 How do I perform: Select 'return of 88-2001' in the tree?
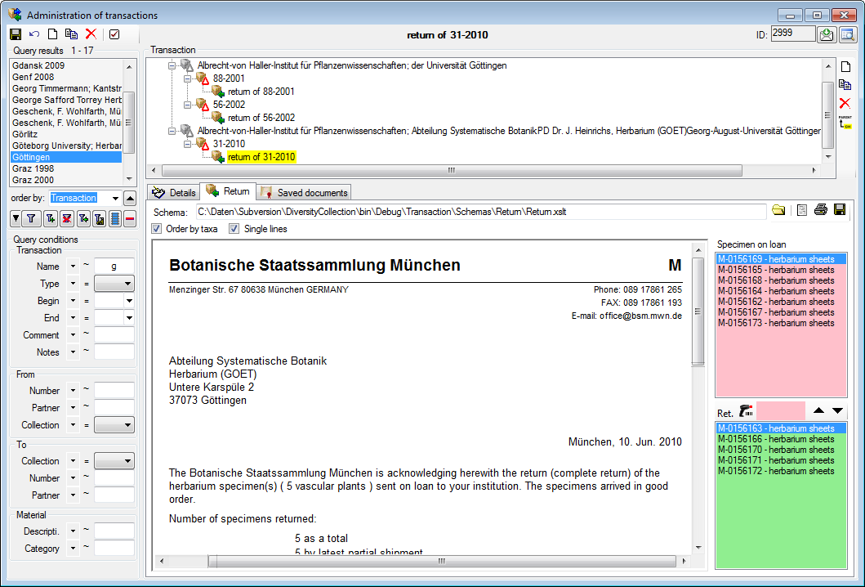coord(261,92)
